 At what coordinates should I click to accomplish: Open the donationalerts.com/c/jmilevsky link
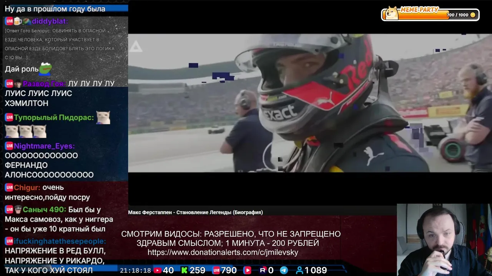point(223,252)
